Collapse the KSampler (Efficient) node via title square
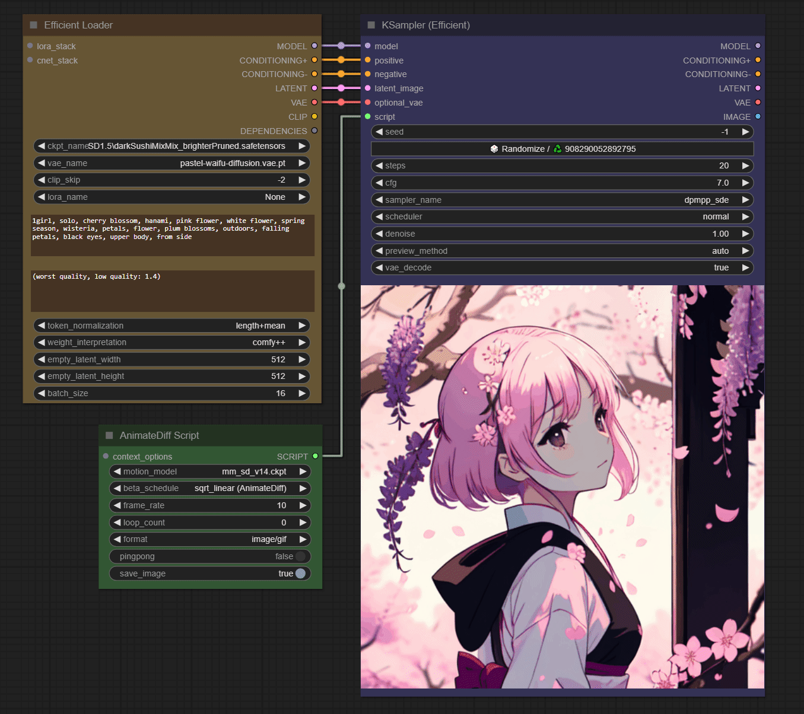The width and height of the screenshot is (804, 714). (371, 25)
